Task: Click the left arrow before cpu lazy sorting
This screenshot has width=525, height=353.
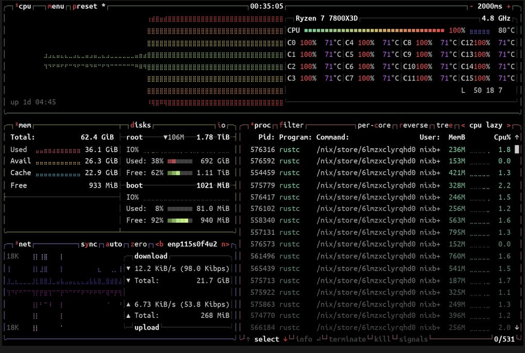Action: (x=463, y=125)
